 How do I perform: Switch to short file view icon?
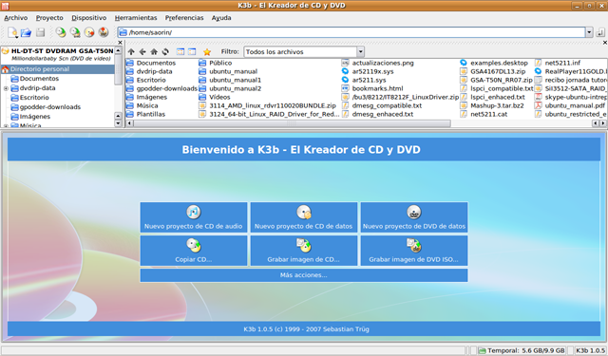tap(180, 51)
